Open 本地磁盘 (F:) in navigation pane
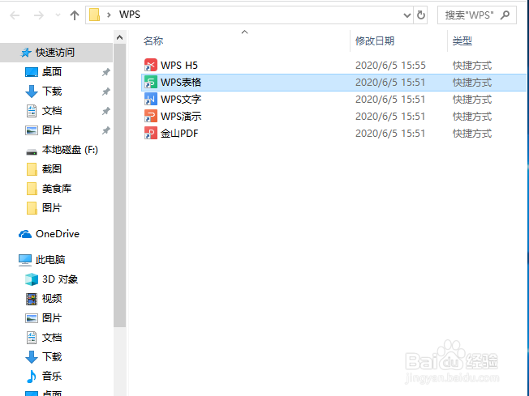Screen dimensions: 529x396 click(x=70, y=150)
